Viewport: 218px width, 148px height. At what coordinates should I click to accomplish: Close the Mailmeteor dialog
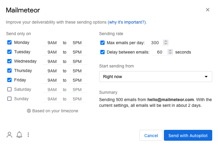coord(208,10)
